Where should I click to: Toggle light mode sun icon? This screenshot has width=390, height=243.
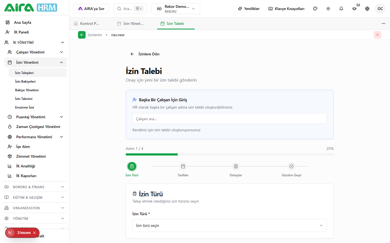point(328,9)
